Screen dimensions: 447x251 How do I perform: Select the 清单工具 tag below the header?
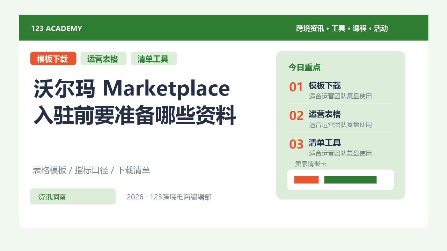(x=154, y=59)
